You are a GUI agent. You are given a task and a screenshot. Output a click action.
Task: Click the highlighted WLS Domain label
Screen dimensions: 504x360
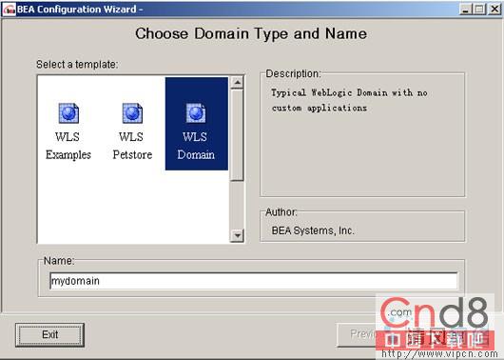[196, 146]
